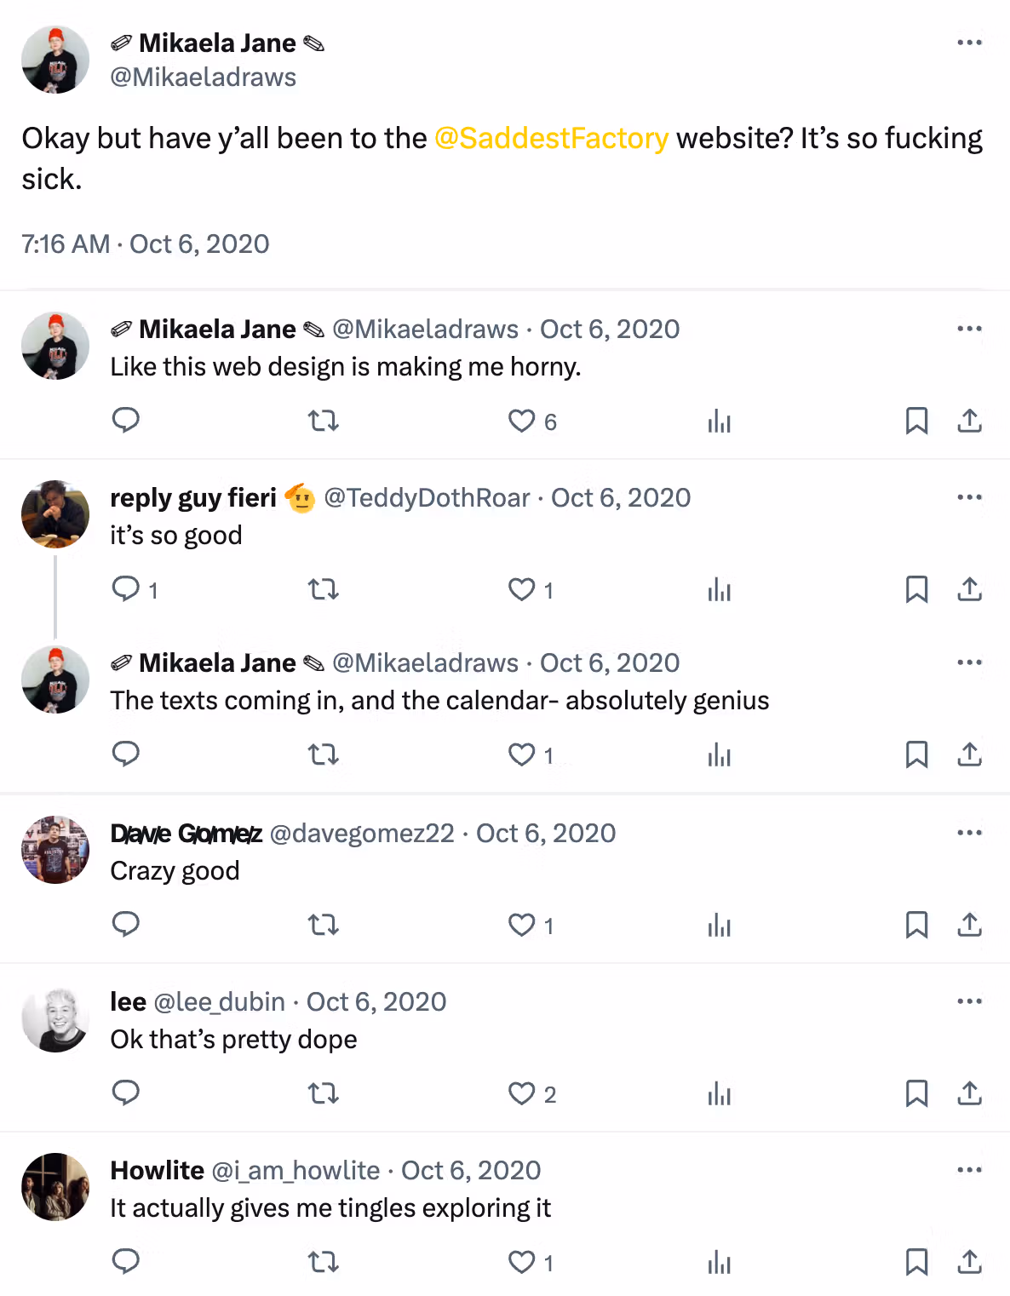Retweet Dave Gomez's "Crazy good" reply
This screenshot has height=1296, width=1010.
324,925
